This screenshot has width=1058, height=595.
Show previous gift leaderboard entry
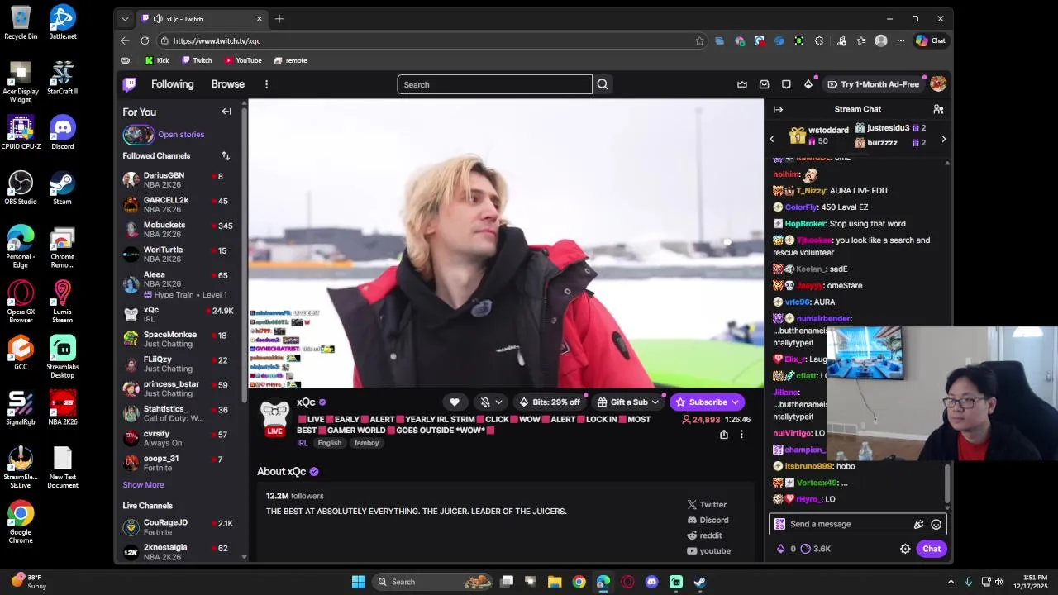tap(772, 139)
